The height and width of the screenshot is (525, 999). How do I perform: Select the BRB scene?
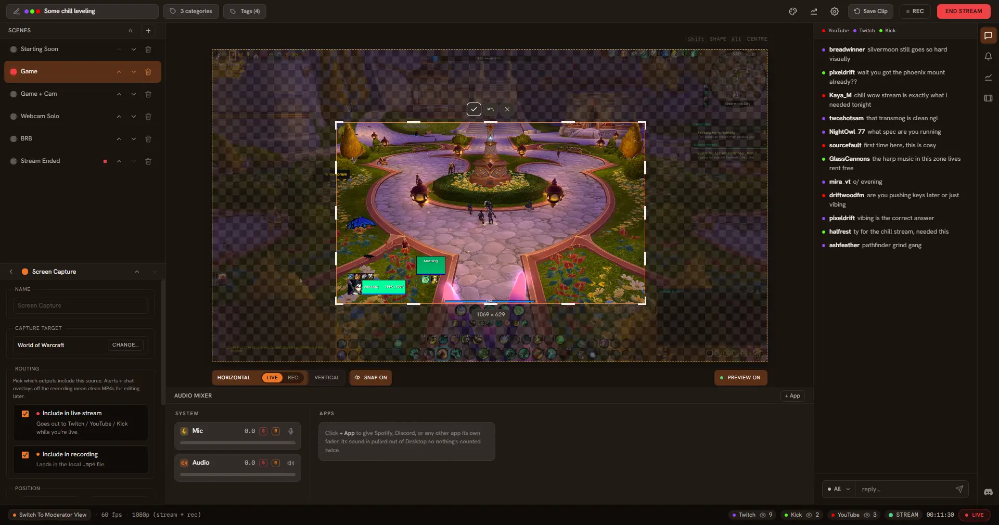click(x=82, y=139)
